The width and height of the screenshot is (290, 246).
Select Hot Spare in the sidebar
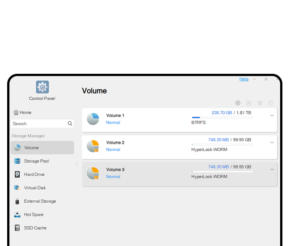point(34,215)
